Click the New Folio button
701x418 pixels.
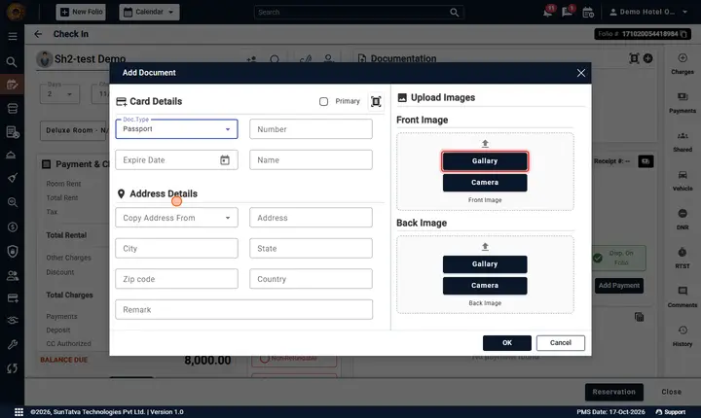(81, 12)
